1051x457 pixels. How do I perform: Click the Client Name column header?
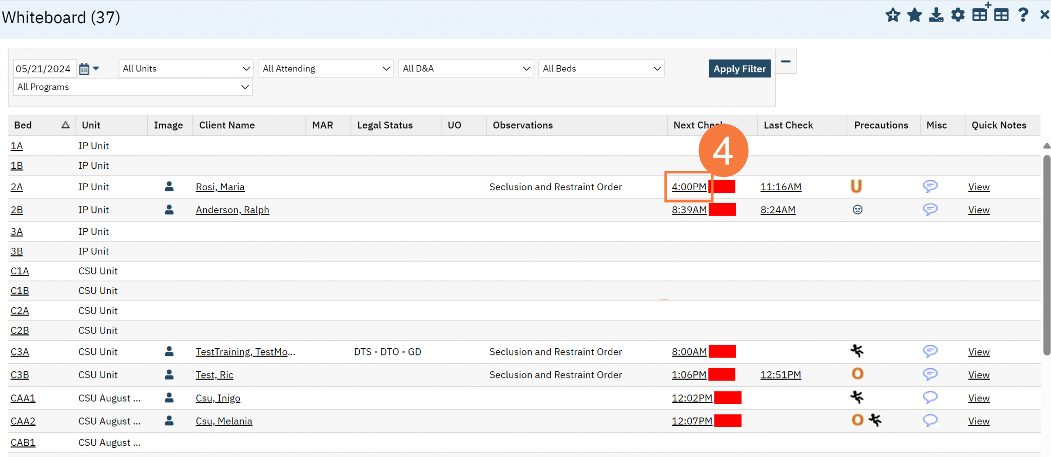coord(227,125)
